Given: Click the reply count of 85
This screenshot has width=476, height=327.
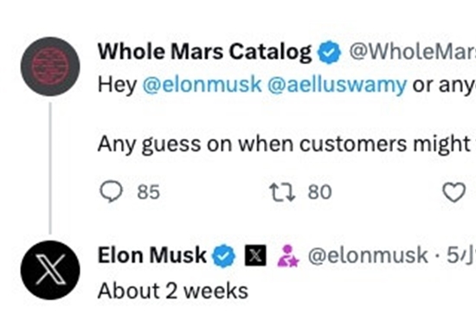Looking at the screenshot, I should point(149,192).
